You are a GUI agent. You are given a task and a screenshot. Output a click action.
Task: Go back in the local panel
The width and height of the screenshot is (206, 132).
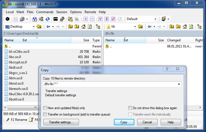(48, 27)
